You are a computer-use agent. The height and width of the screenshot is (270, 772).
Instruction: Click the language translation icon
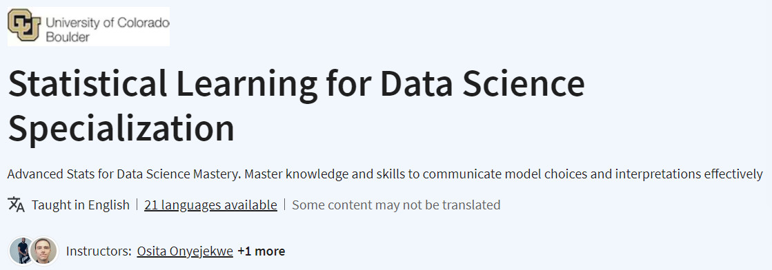17,205
